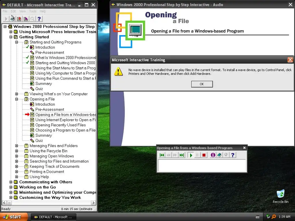Select Using the Start Menu to Start topic
The height and width of the screenshot is (221, 295).
coord(65,68)
